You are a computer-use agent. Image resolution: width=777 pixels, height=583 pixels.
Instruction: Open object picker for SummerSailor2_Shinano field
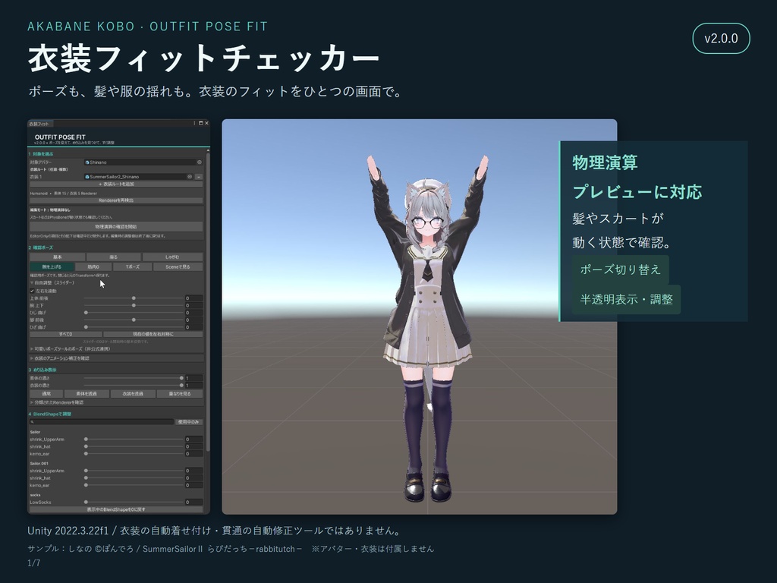(x=189, y=176)
